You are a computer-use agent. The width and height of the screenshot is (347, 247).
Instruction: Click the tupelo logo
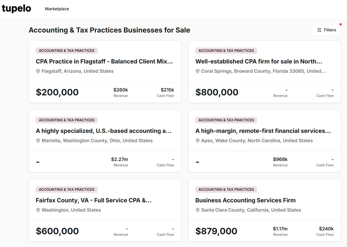(x=16, y=8)
